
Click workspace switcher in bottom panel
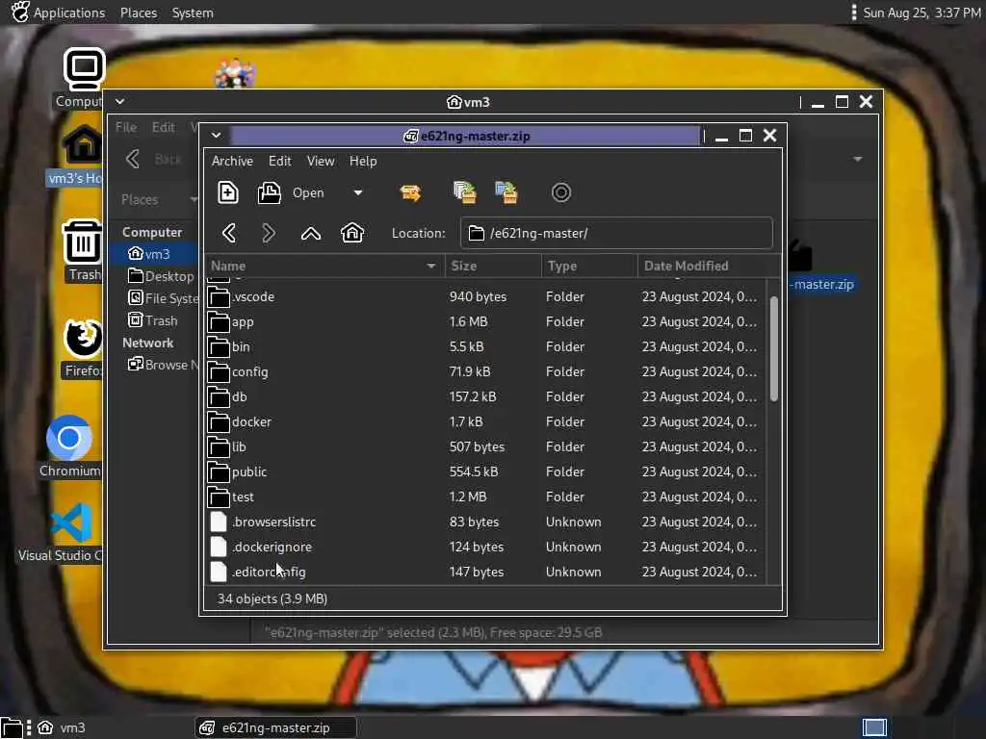pyautogui.click(x=874, y=727)
